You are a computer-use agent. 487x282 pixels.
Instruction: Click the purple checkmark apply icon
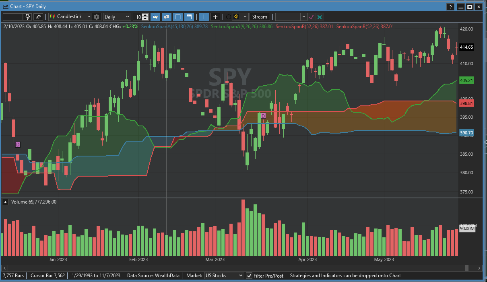(x=311, y=17)
